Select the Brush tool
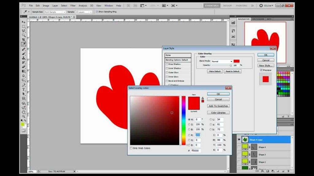This screenshot has width=314, height=176. click(24, 53)
